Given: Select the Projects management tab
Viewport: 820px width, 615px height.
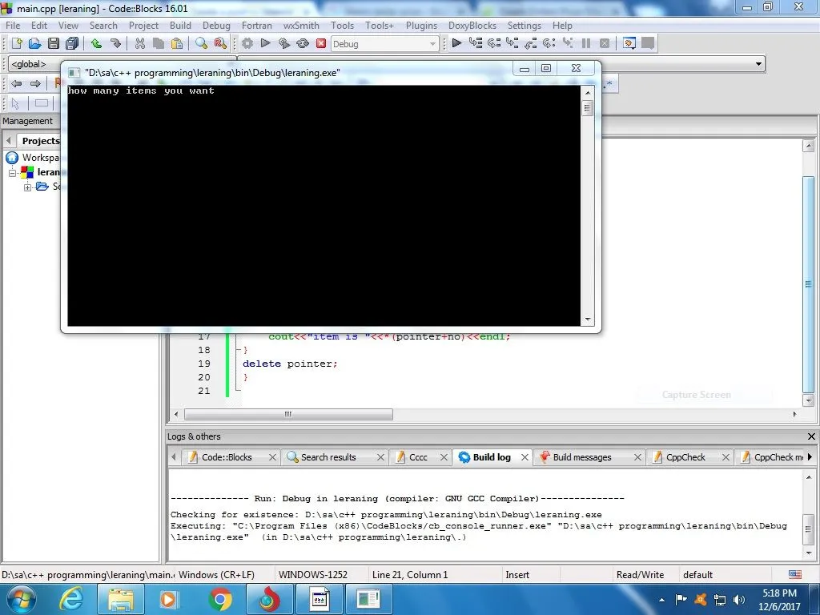Looking at the screenshot, I should click(x=40, y=141).
